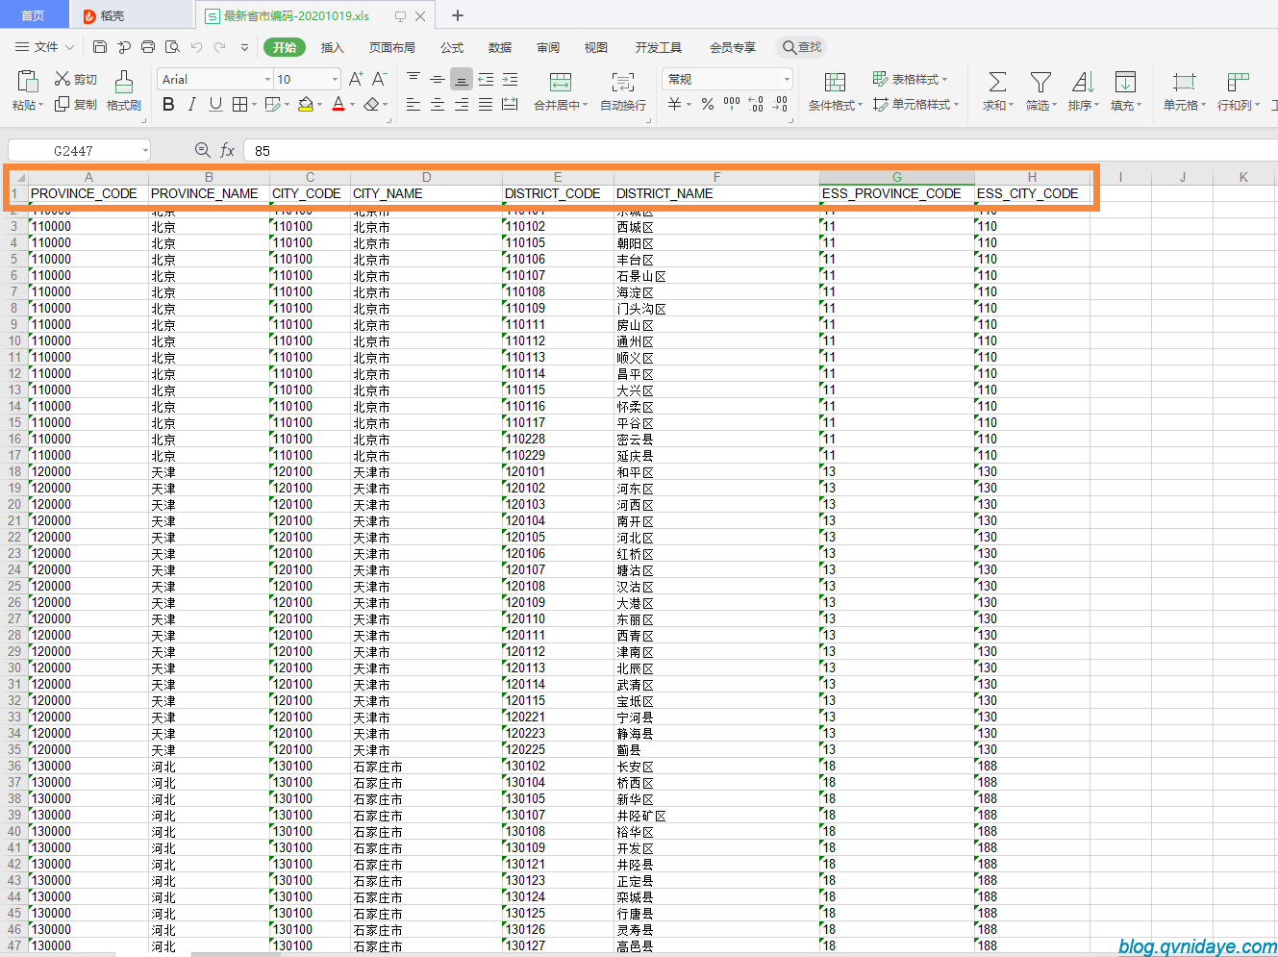Image resolution: width=1278 pixels, height=957 pixels.
Task: Open a new document tab with plus
Action: [458, 15]
